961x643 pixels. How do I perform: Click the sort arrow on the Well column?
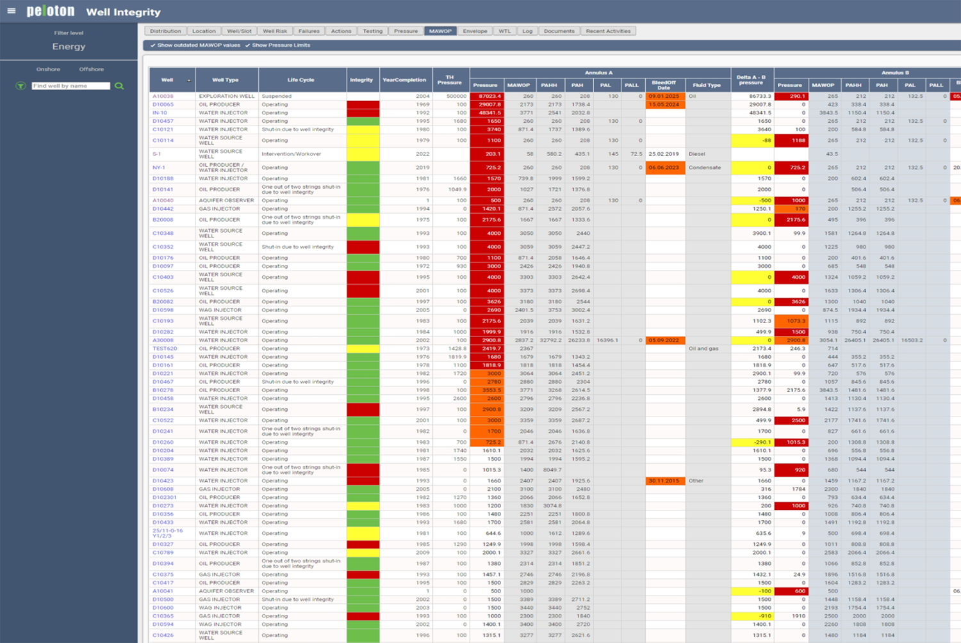click(x=188, y=80)
